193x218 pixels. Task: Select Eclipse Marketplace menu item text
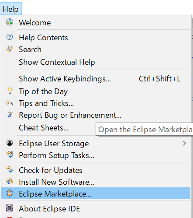(55, 194)
